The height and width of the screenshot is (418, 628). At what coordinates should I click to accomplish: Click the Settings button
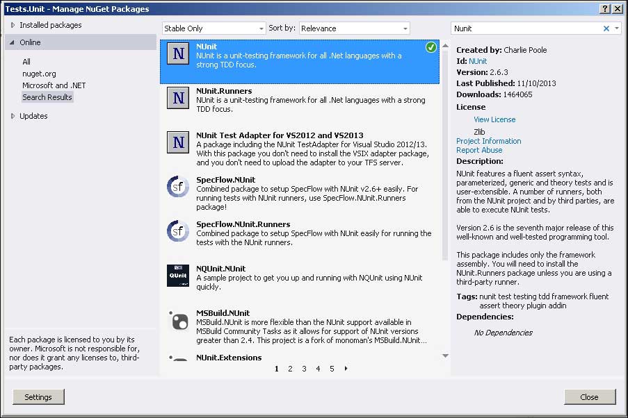pyautogui.click(x=38, y=396)
